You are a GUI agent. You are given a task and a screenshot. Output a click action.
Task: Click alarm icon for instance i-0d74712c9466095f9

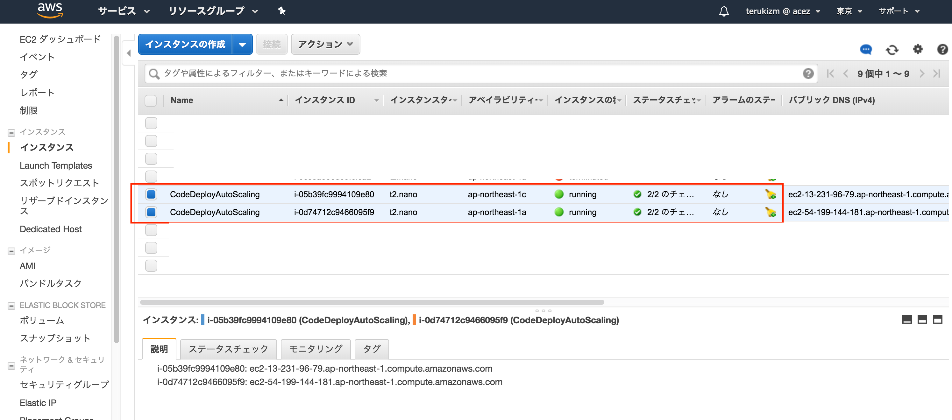[x=770, y=212]
